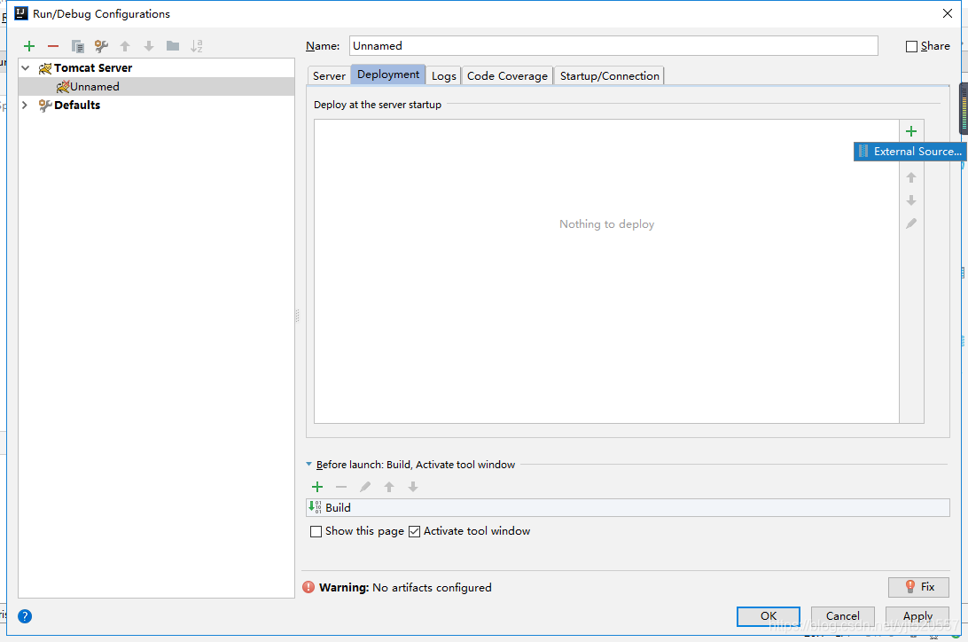Select the Deployment tab

click(388, 74)
